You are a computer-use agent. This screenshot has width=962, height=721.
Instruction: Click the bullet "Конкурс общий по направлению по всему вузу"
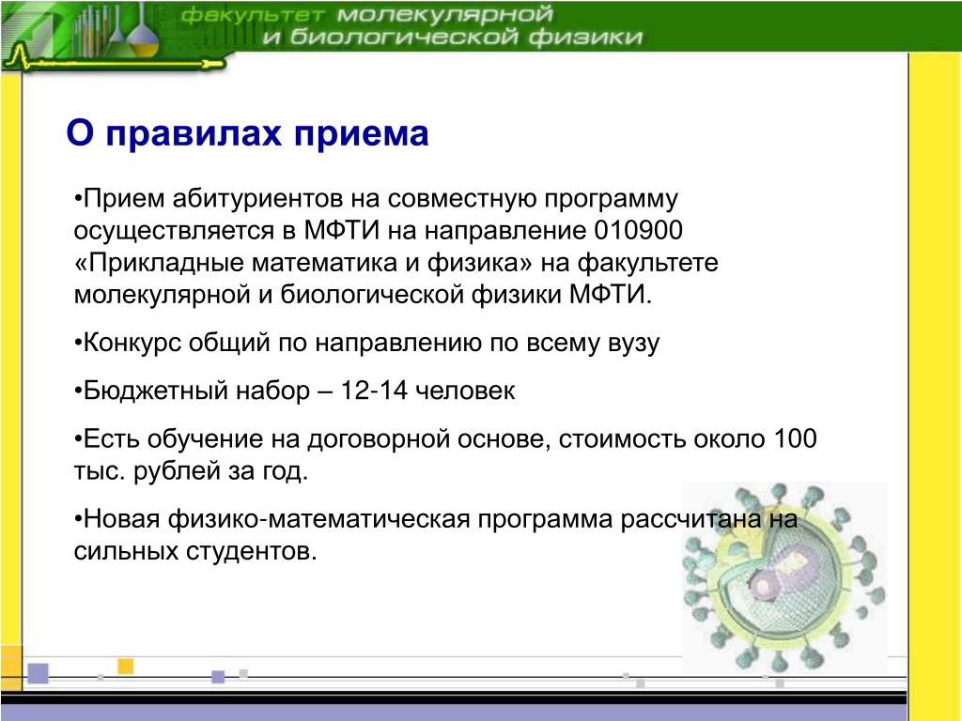[366, 343]
